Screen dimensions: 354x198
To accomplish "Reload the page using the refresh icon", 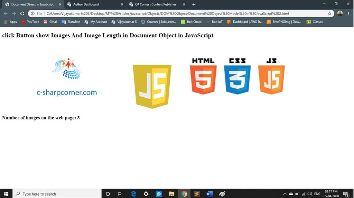I will (x=22, y=13).
